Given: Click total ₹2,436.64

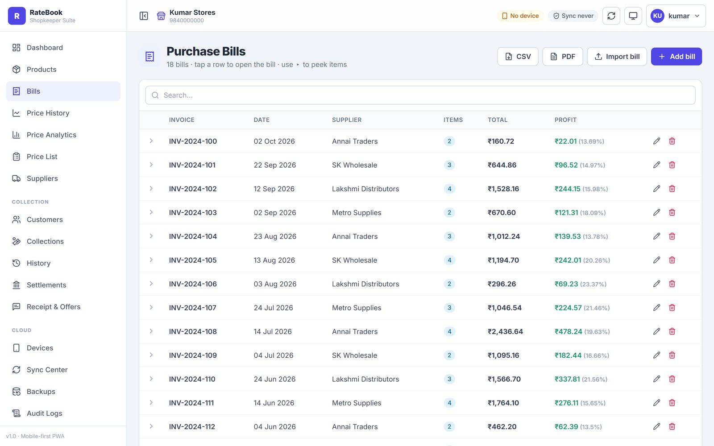Looking at the screenshot, I should coord(505,331).
